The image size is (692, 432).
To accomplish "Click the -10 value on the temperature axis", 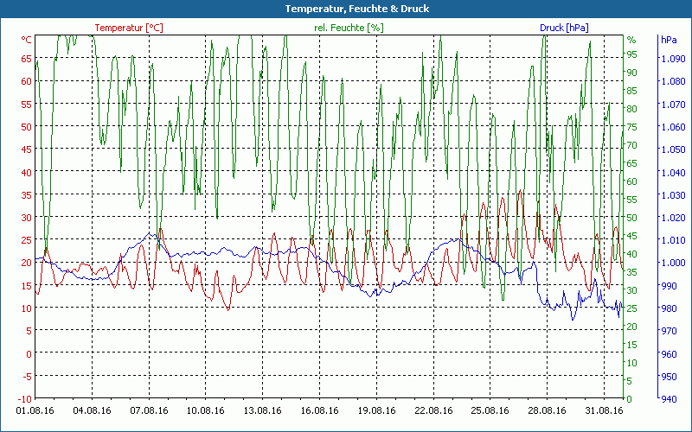I will coord(25,398).
